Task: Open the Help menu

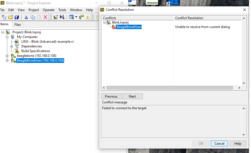Action: click(89, 10)
